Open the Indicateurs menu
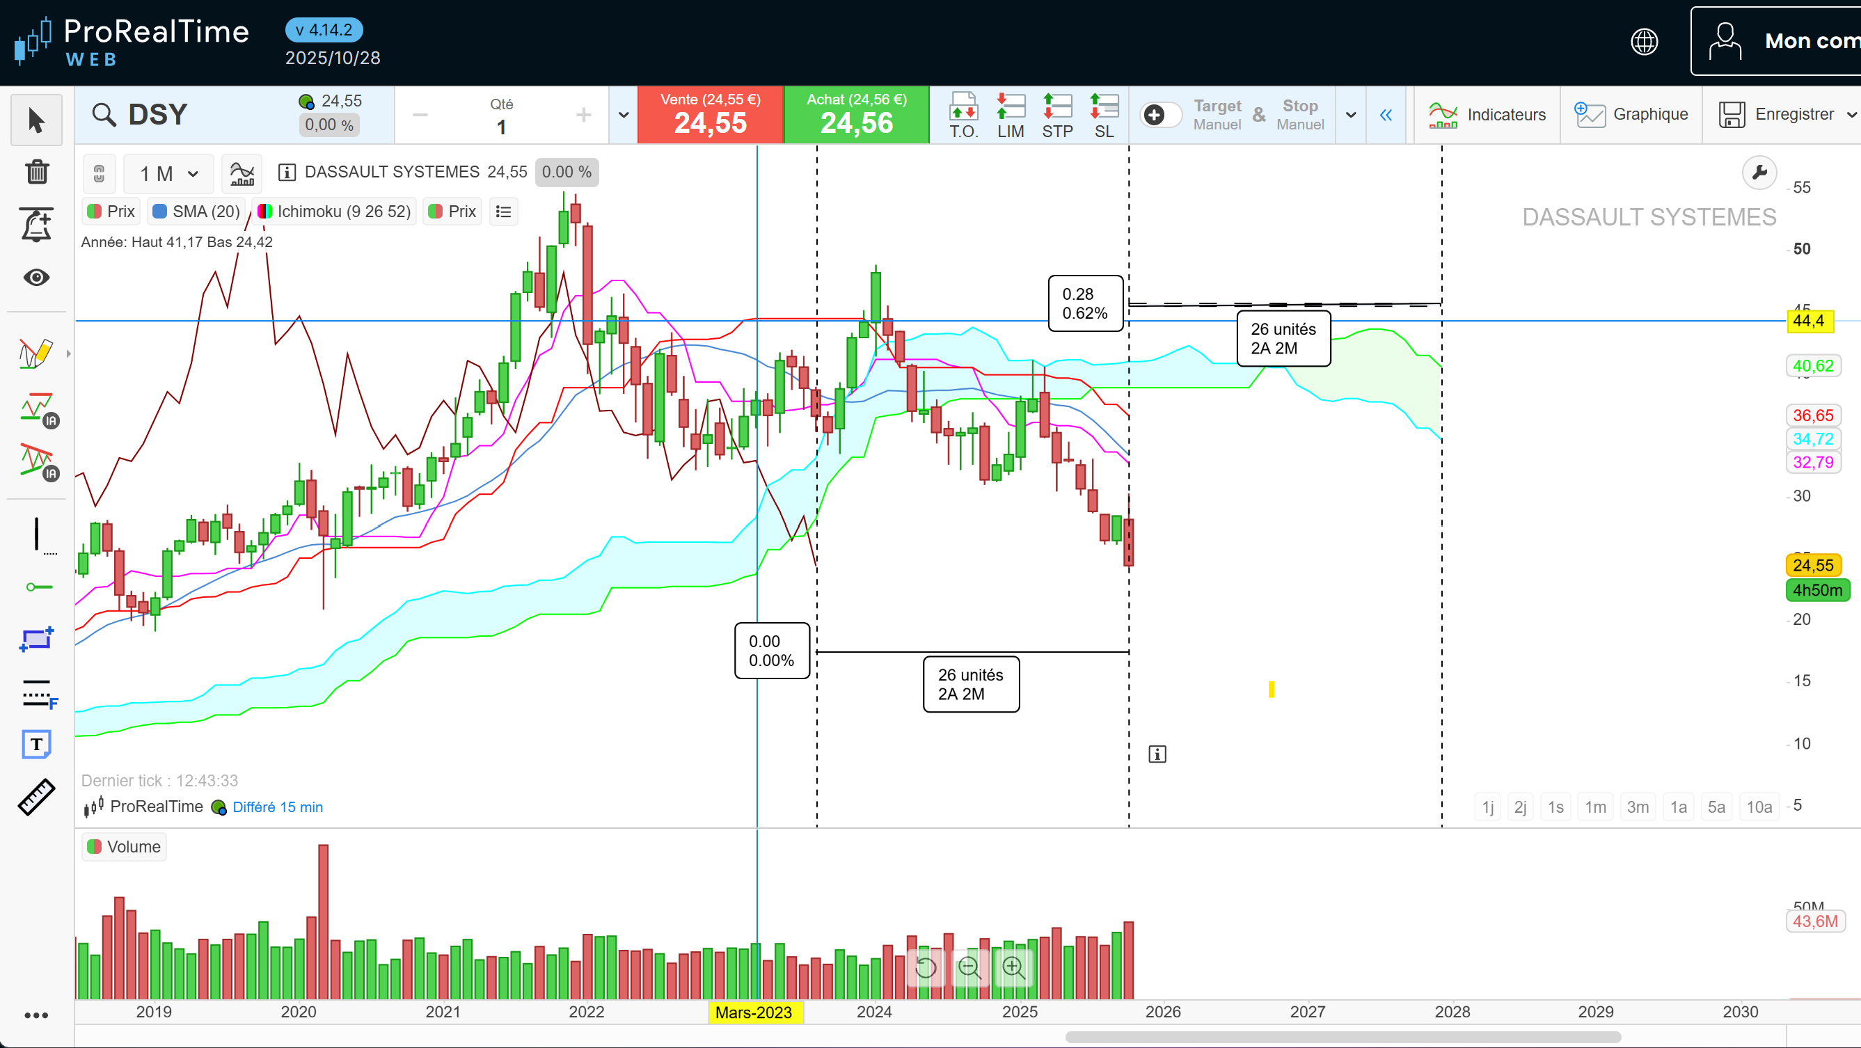 (x=1487, y=115)
